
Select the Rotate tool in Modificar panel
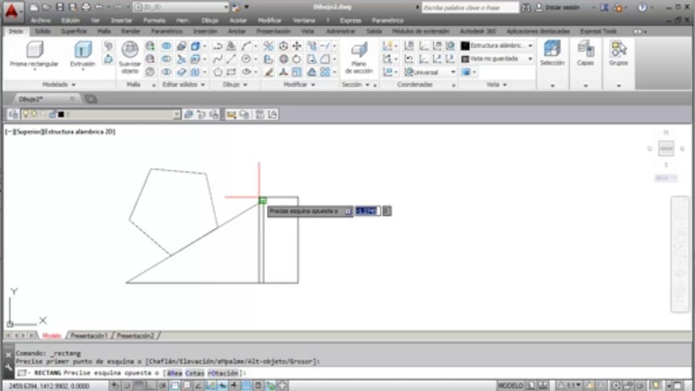[x=297, y=59]
